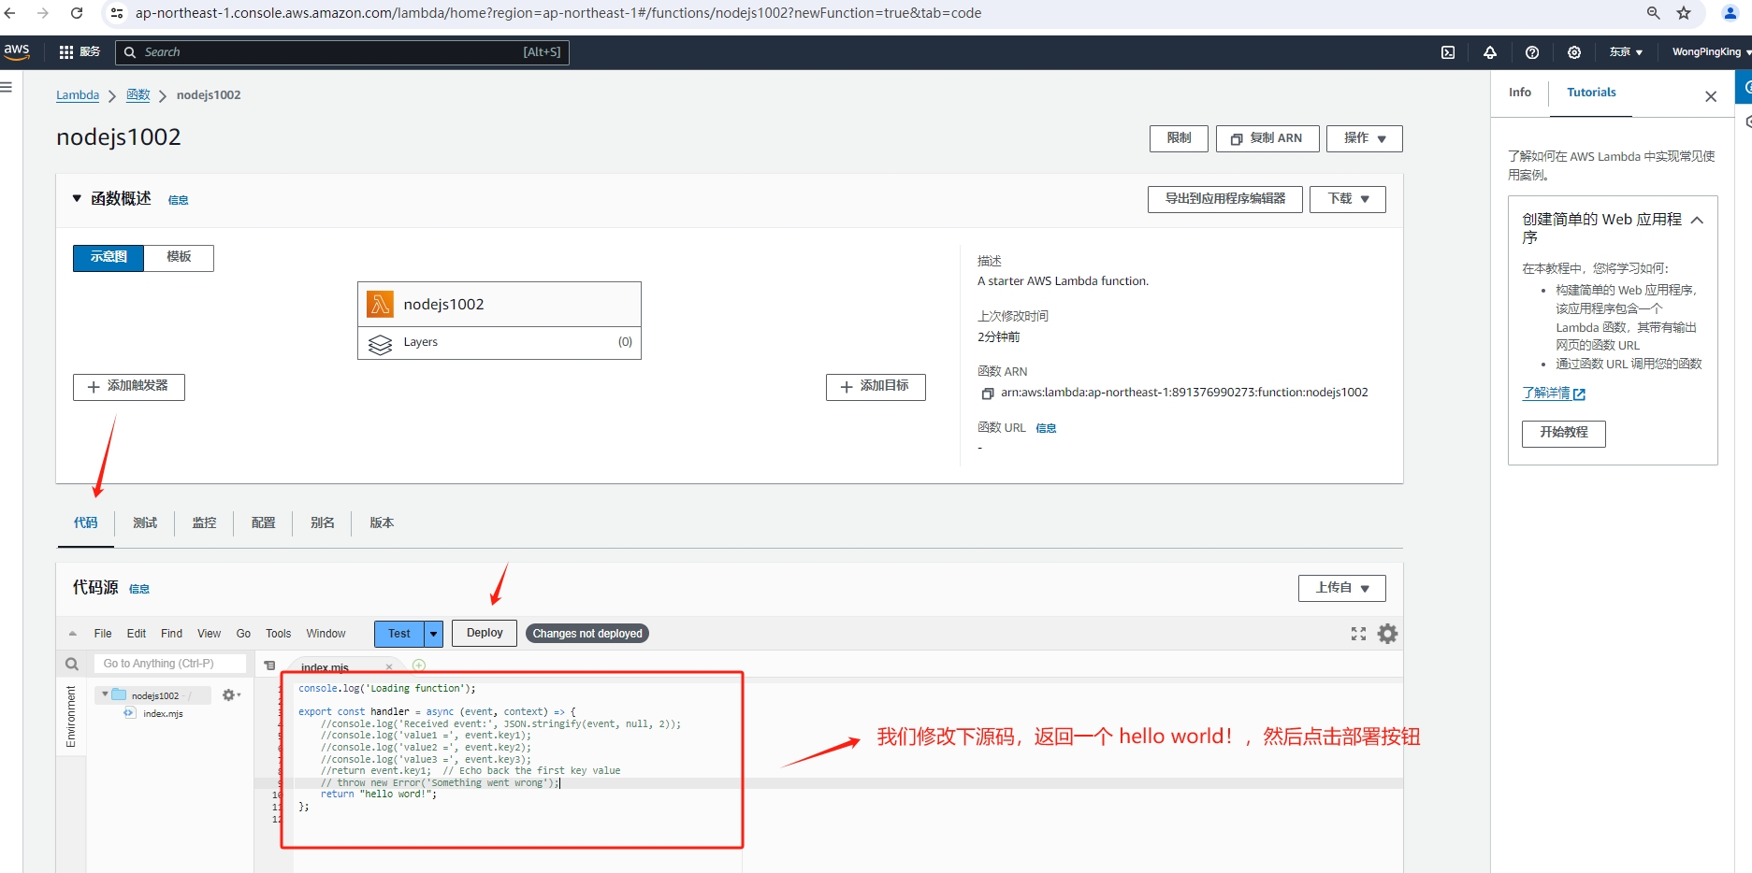Open the editor Window menu
This screenshot has width=1752, height=873.
[326, 634]
